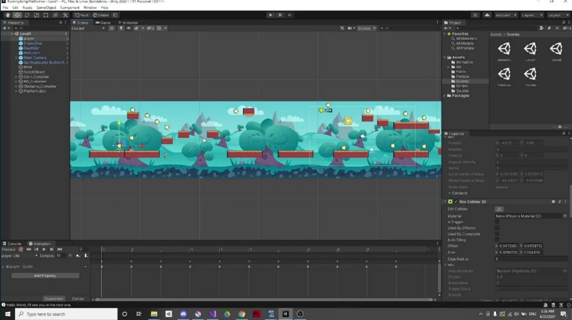Open the Window menu
572x320 pixels.
(x=90, y=7)
